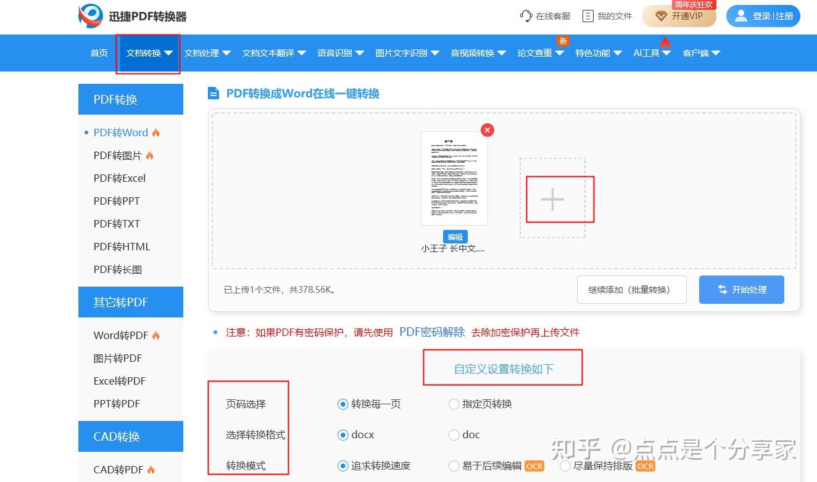Screen dimensions: 817x482
Task: Open PDF转Excel in the sidebar
Action: pyautogui.click(x=120, y=178)
